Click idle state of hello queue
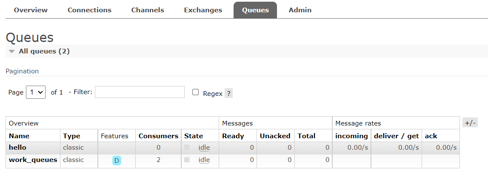Viewport: 488px width, 173px height. (204, 148)
